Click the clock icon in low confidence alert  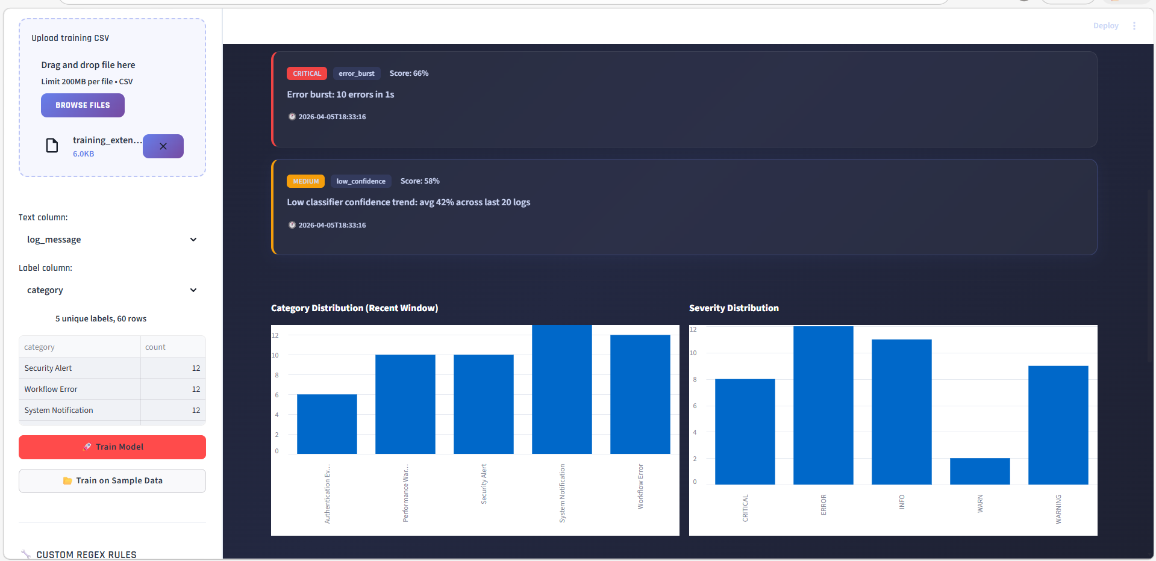[292, 225]
